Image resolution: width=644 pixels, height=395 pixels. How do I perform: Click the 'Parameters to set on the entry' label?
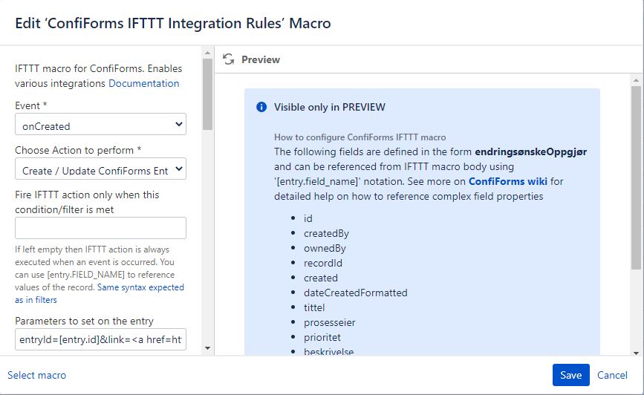tap(84, 321)
